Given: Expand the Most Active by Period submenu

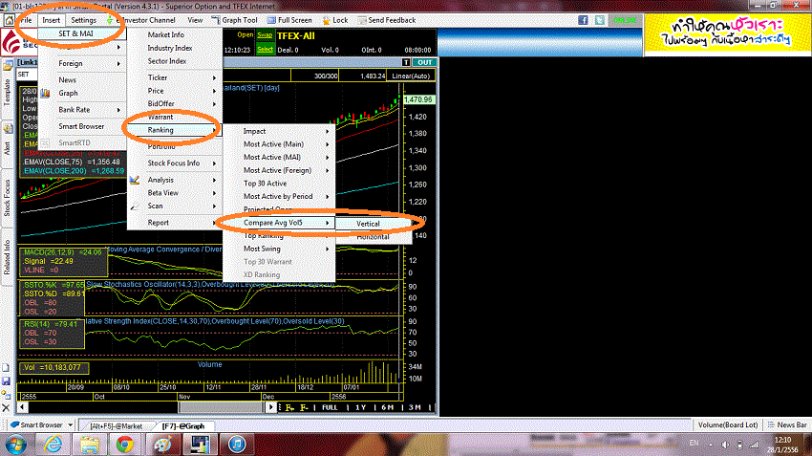Looking at the screenshot, I should [279, 196].
